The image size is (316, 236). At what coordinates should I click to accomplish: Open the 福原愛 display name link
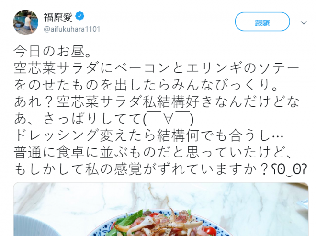pos(58,17)
